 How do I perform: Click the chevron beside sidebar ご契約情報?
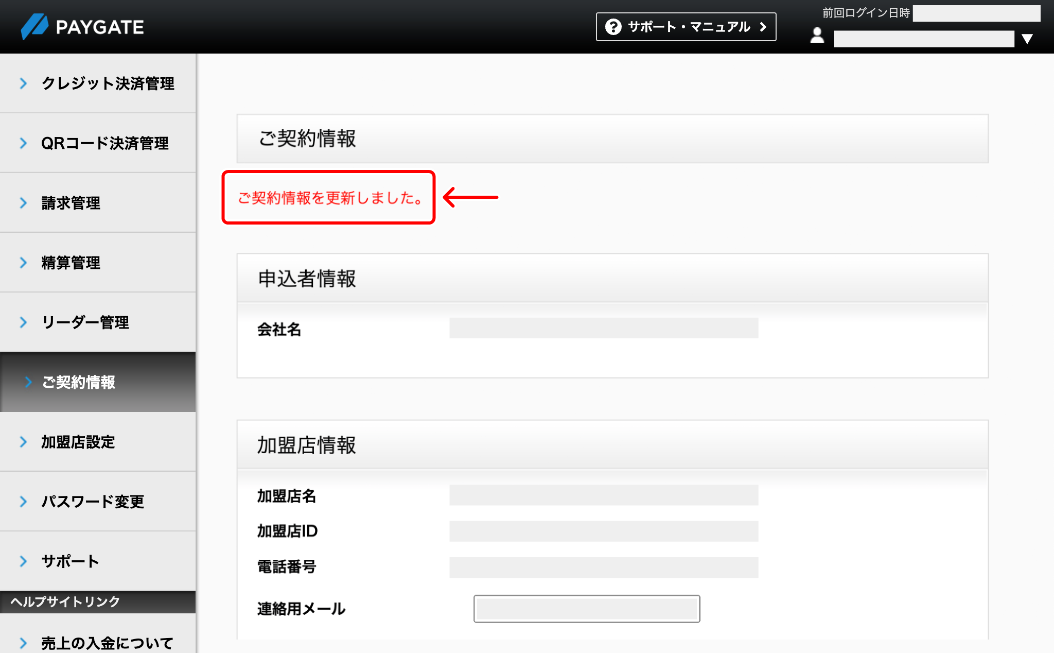coord(28,382)
